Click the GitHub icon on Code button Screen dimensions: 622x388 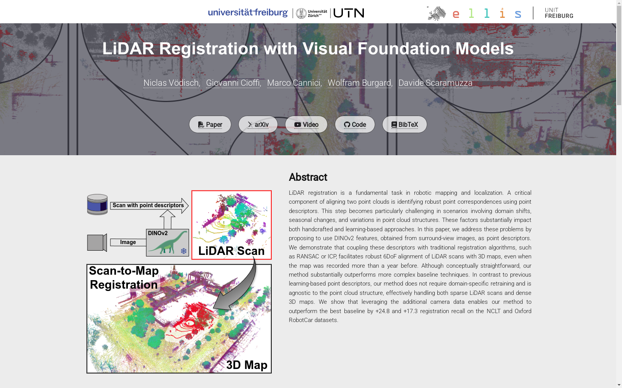click(347, 125)
